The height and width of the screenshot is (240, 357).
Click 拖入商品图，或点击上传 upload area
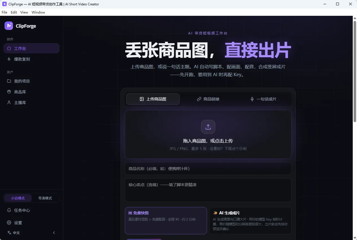click(208, 134)
